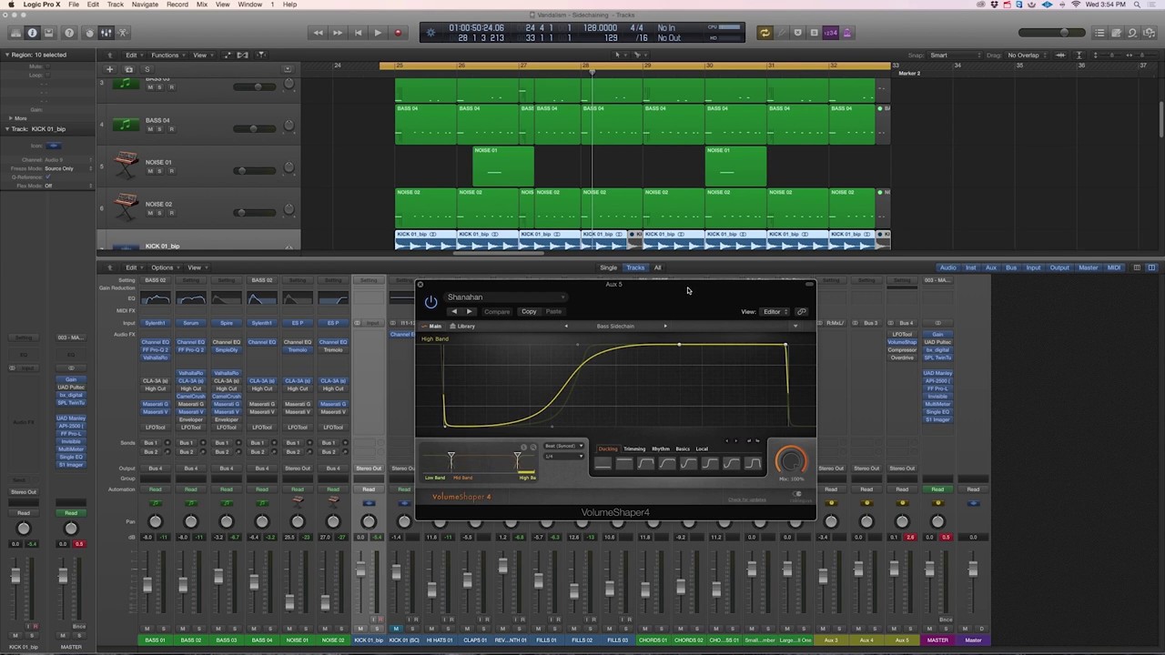Switch mixer to Single view
The image size is (1165, 655).
coord(608,267)
